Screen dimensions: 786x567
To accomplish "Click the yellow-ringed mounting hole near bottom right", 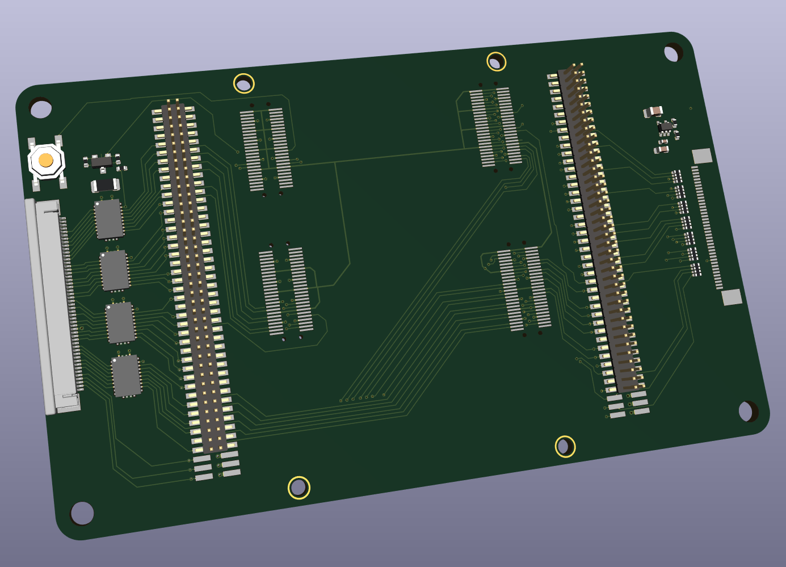I will (565, 447).
